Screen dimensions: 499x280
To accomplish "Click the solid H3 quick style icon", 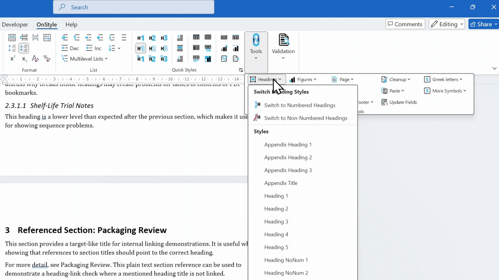I will [164, 38].
